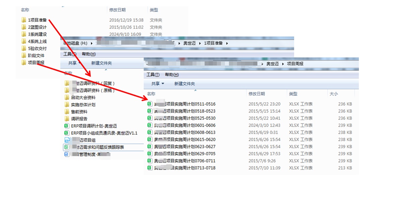Select the 5验收交付 folder icon
Viewport: 402px width, 197px height.
click(x=24, y=49)
